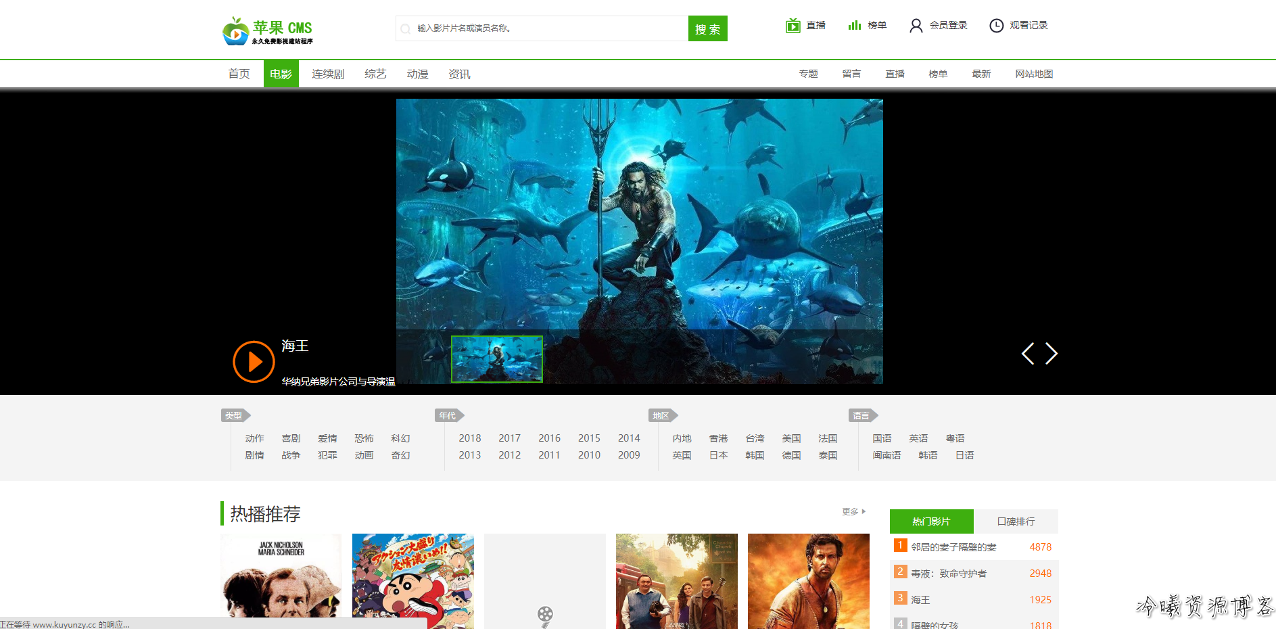Filter by 恐怖 genre
Viewport: 1276px width, 629px height.
pyautogui.click(x=364, y=438)
